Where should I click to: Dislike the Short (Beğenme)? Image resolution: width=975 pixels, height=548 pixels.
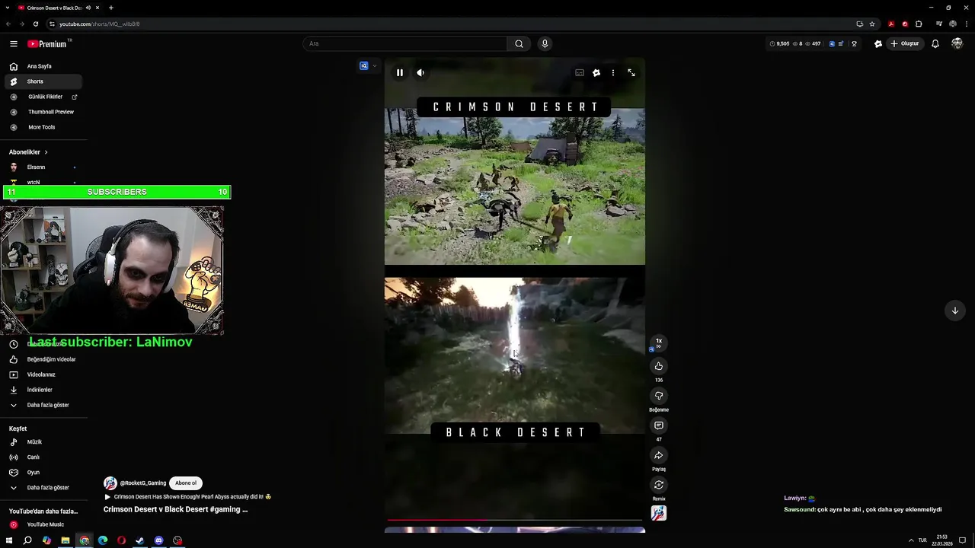(x=659, y=396)
